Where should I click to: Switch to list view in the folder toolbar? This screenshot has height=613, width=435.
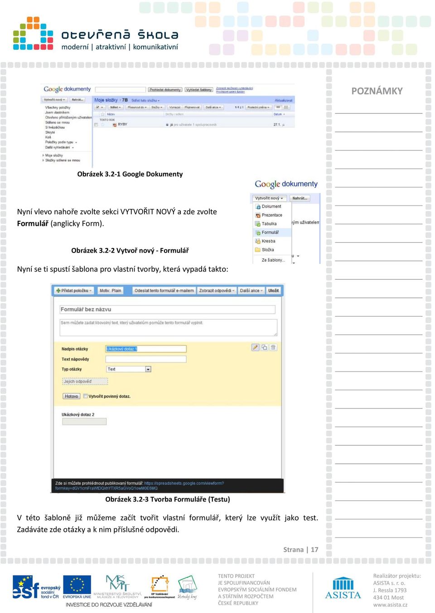pos(278,107)
